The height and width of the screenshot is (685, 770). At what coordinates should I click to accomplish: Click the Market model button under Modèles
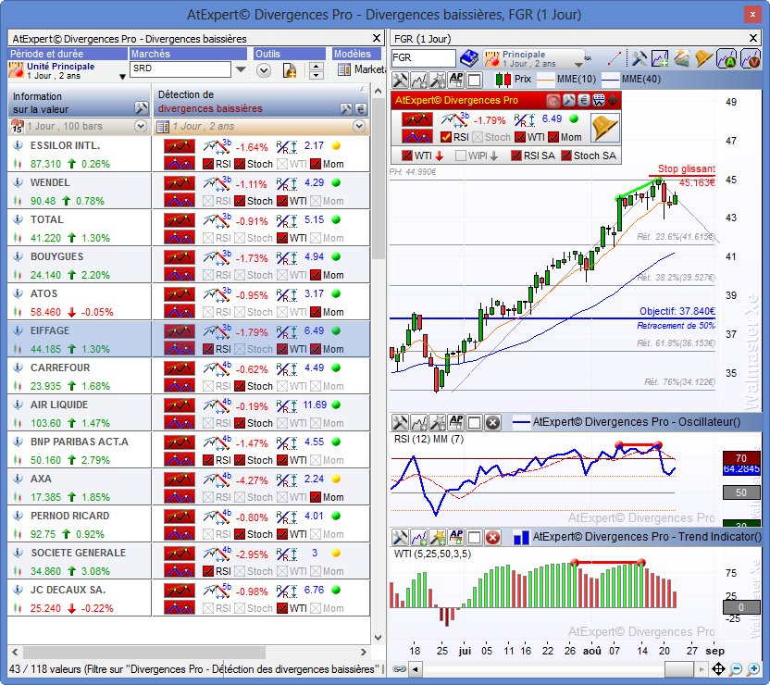361,69
